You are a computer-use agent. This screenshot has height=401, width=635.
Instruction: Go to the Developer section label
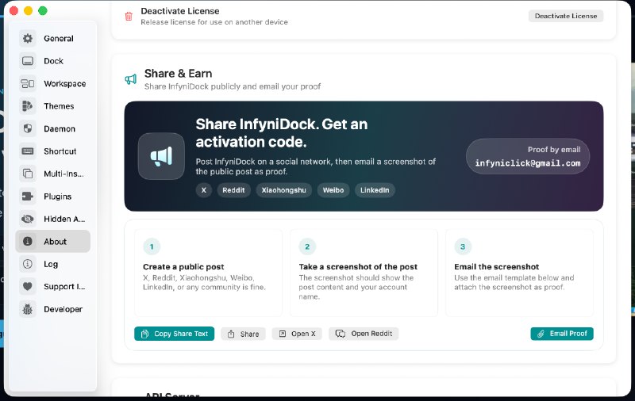(63, 309)
